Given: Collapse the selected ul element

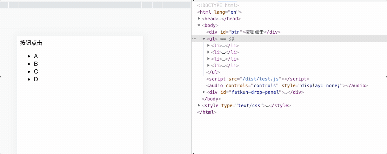Looking at the screenshot, I should pos(204,39).
